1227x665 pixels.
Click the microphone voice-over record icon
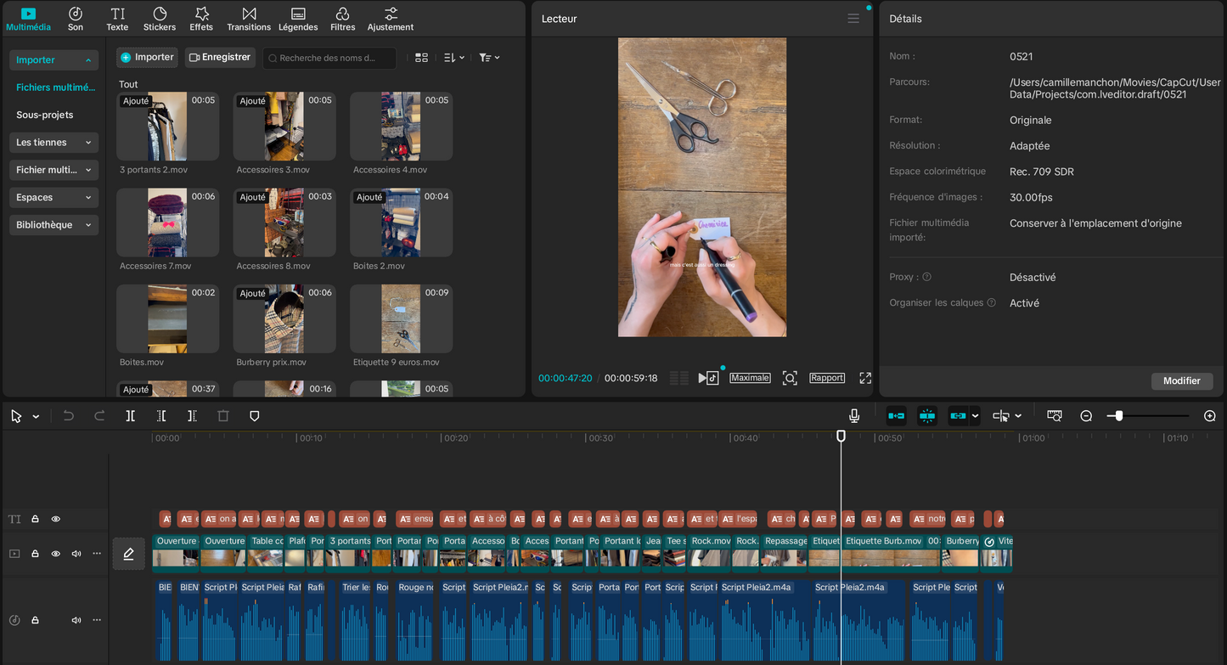[x=854, y=416]
